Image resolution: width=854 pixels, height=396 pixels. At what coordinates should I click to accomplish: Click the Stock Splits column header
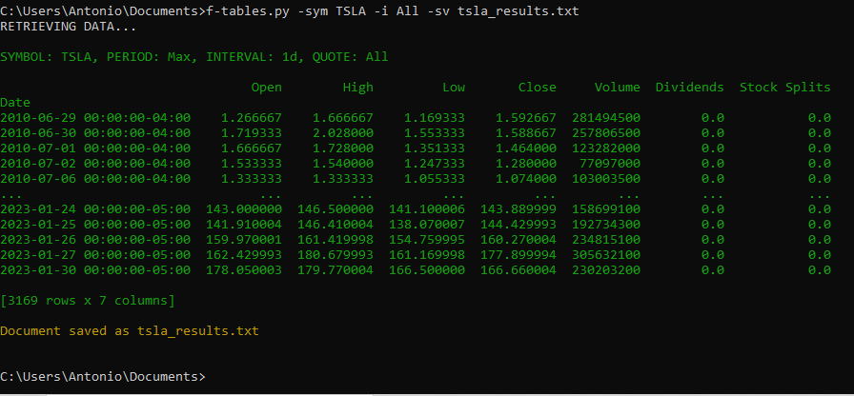click(x=784, y=87)
